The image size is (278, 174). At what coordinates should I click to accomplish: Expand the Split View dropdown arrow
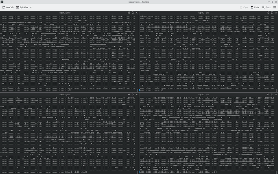click(31, 7)
